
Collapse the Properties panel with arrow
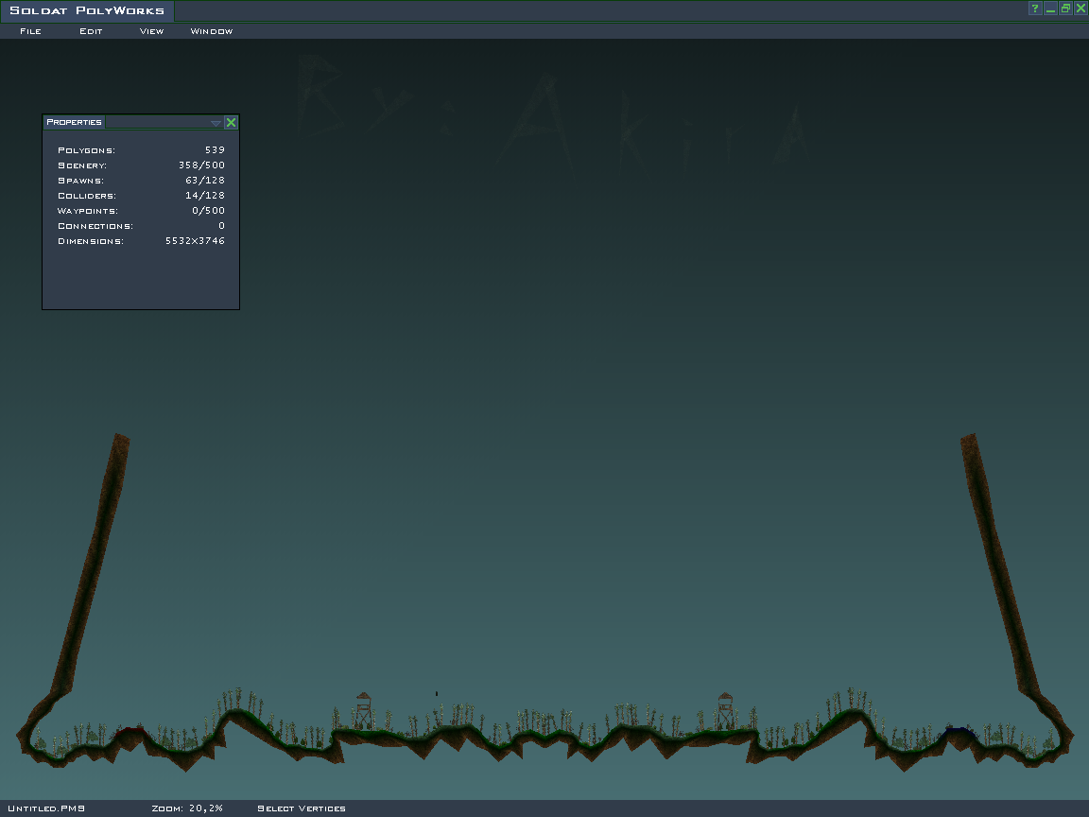click(216, 123)
